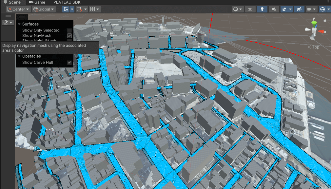Viewport: 331px width, 189px height.
Task: Open the tools overlay dropdown arrow
Action: 11,23
